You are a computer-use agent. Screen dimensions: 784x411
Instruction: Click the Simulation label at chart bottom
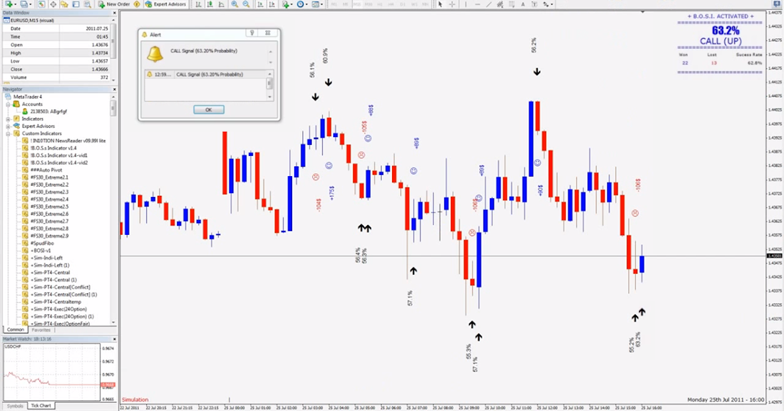pyautogui.click(x=135, y=399)
